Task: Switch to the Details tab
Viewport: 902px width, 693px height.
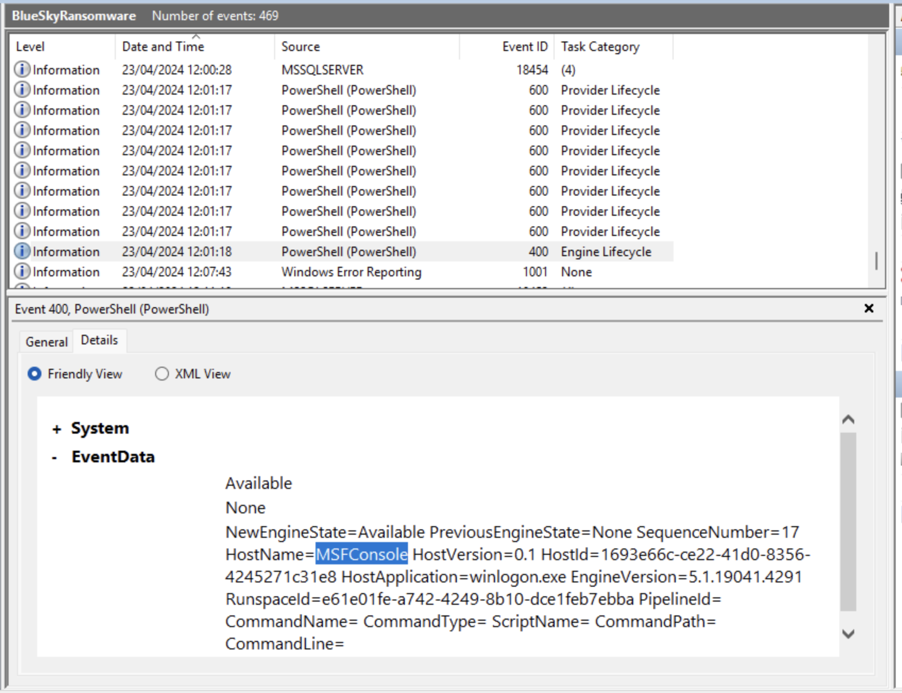Action: tap(99, 340)
